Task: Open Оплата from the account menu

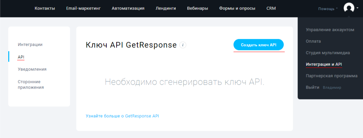Action: (313, 41)
